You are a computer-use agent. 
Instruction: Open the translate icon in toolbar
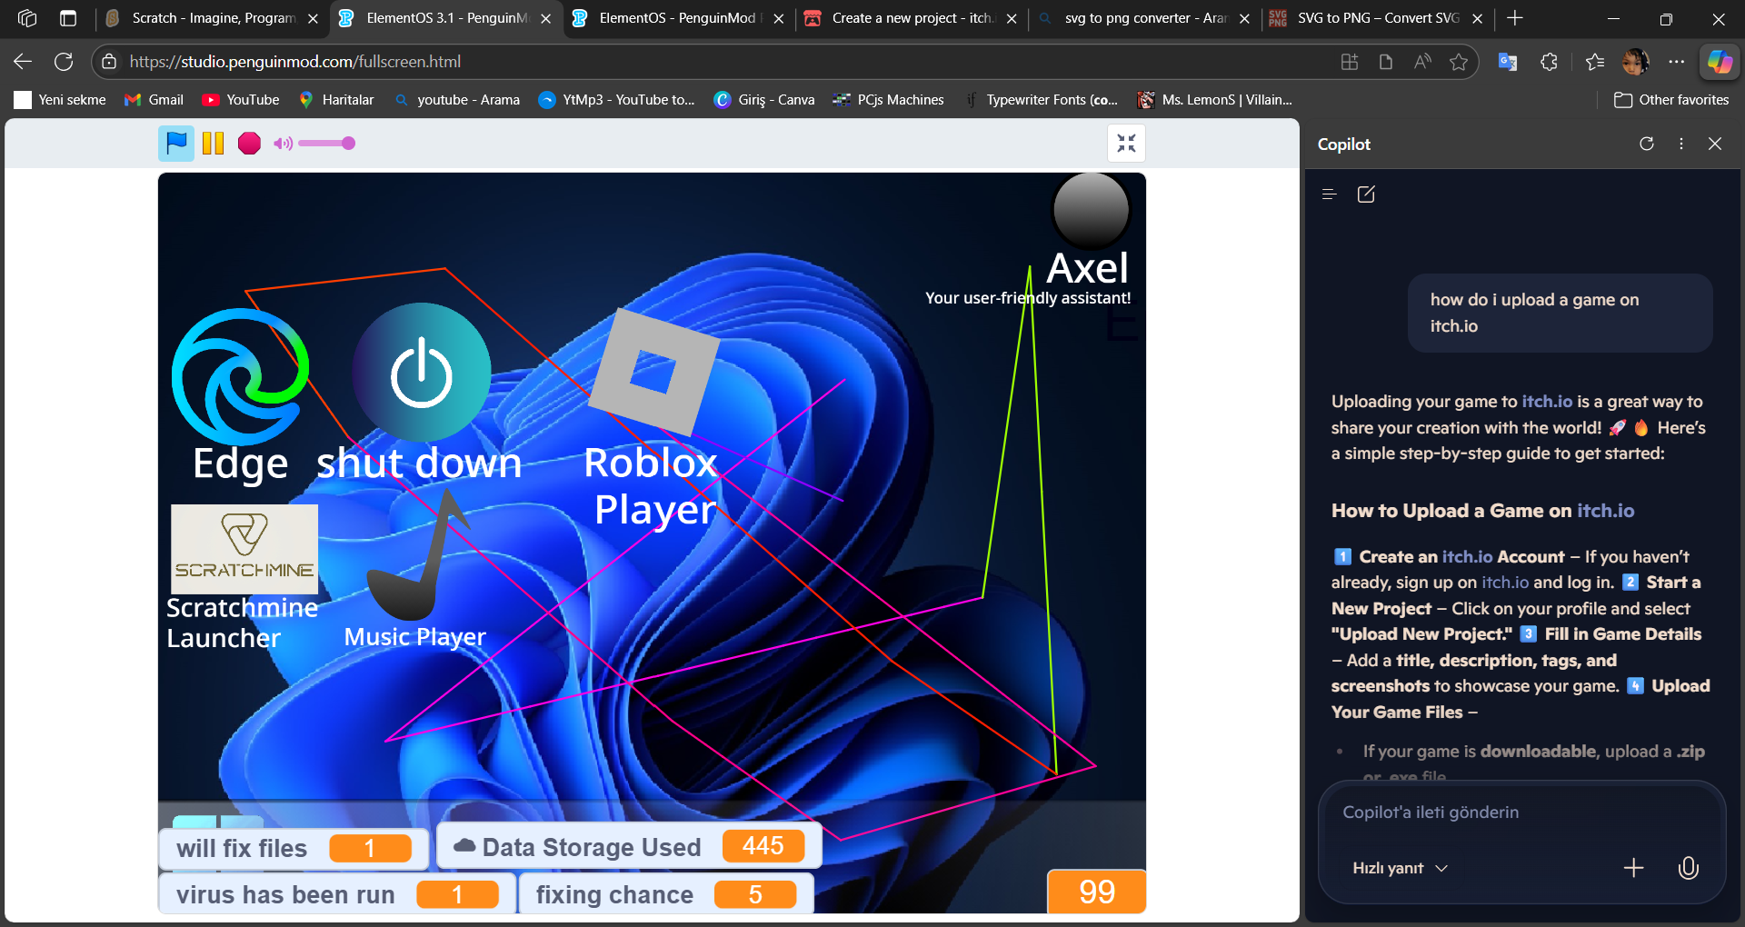1508,62
